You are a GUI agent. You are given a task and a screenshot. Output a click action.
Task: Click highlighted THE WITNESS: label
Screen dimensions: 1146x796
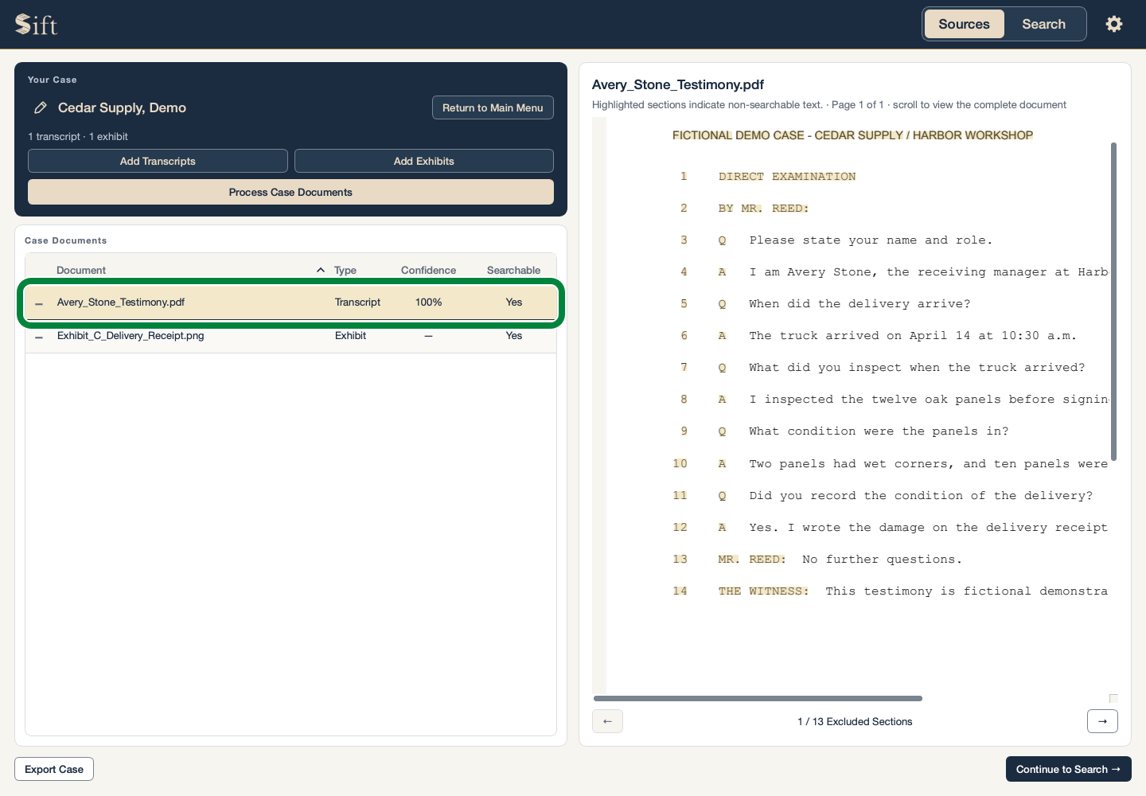click(763, 591)
